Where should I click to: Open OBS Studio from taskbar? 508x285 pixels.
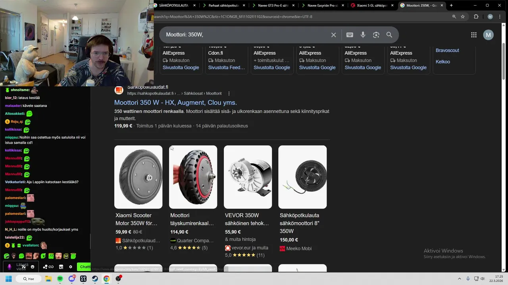coord(118,279)
